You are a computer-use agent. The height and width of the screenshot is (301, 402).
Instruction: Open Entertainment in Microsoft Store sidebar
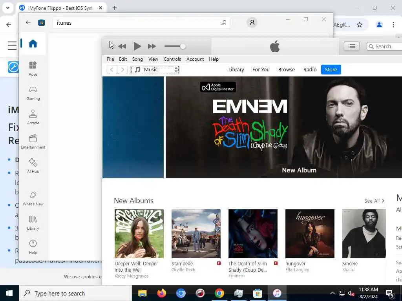point(33,141)
